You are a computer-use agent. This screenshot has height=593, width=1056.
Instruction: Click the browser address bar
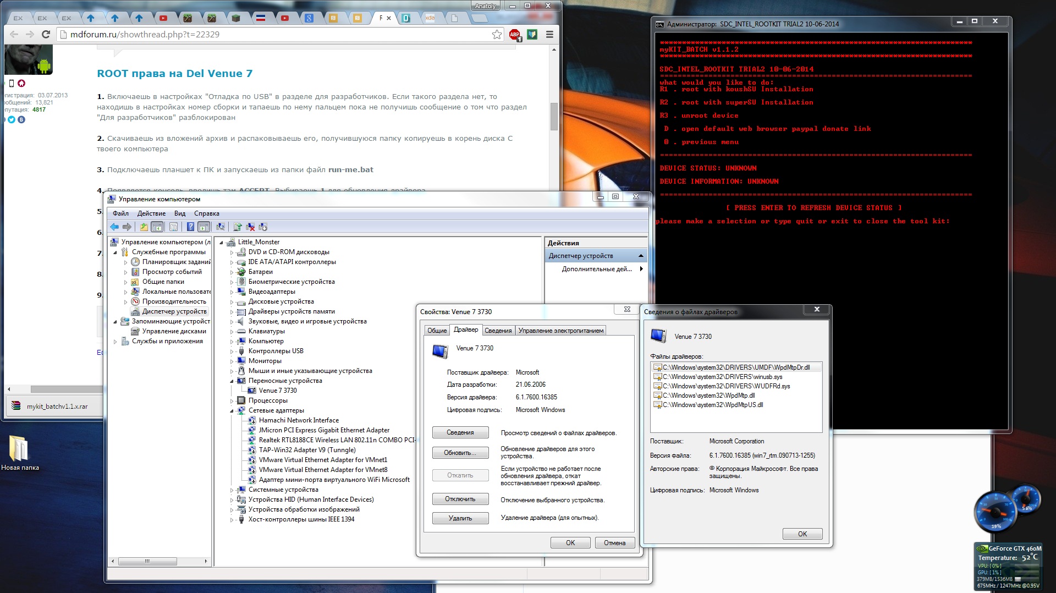tap(275, 35)
